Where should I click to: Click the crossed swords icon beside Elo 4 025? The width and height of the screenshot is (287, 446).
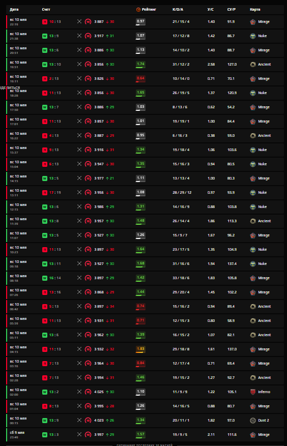pyautogui.click(x=79, y=392)
